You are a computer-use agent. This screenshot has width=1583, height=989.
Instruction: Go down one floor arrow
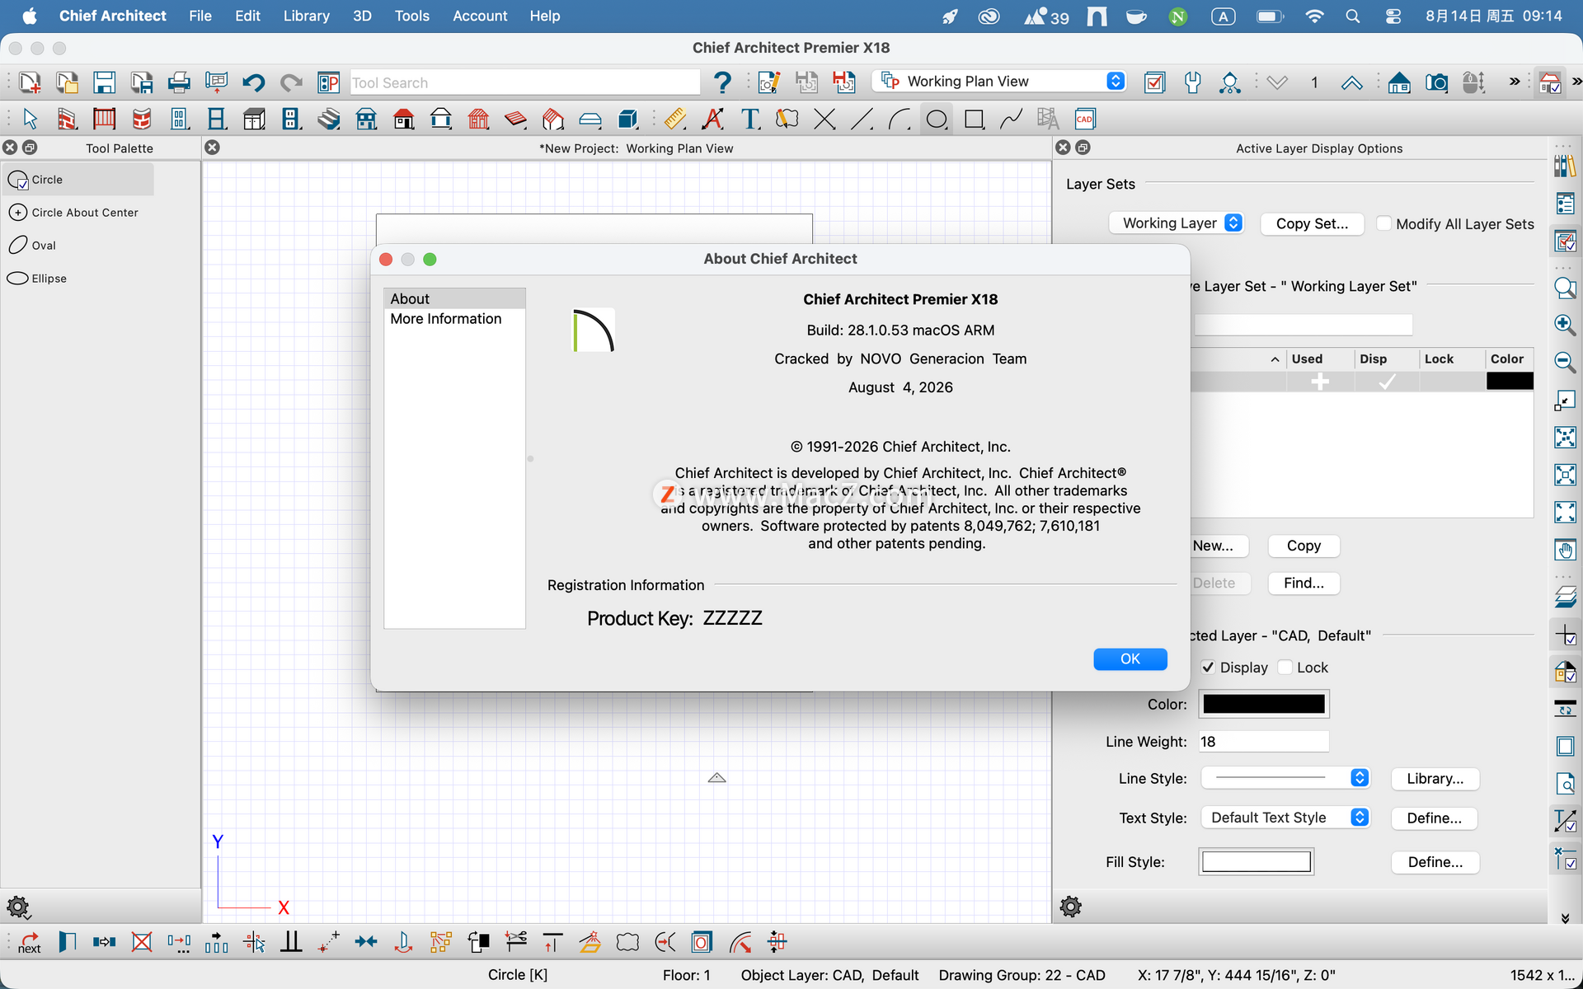coord(1277,82)
